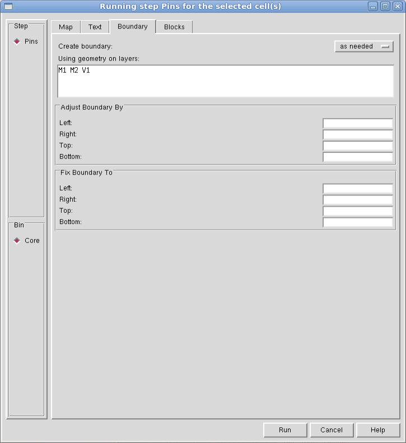Open the 'as needed' Create boundary dropdown
Image resolution: width=406 pixels, height=443 pixels.
click(x=363, y=46)
